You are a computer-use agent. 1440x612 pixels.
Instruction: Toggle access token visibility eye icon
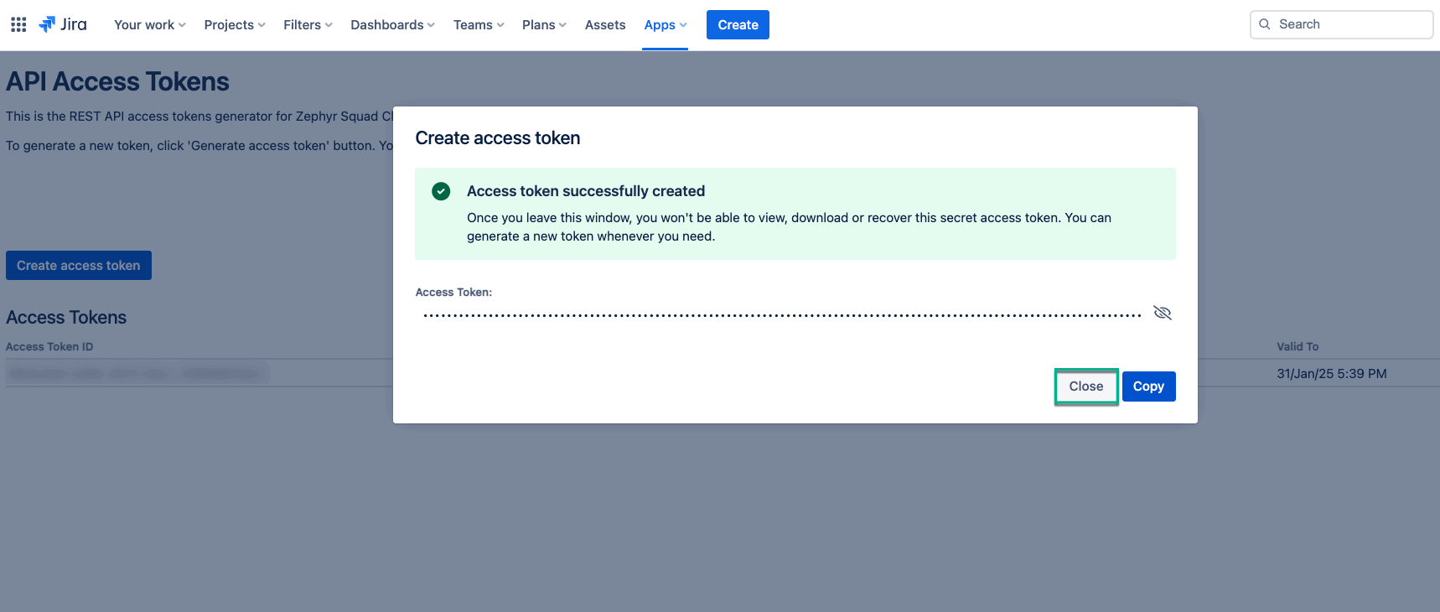[x=1162, y=313]
